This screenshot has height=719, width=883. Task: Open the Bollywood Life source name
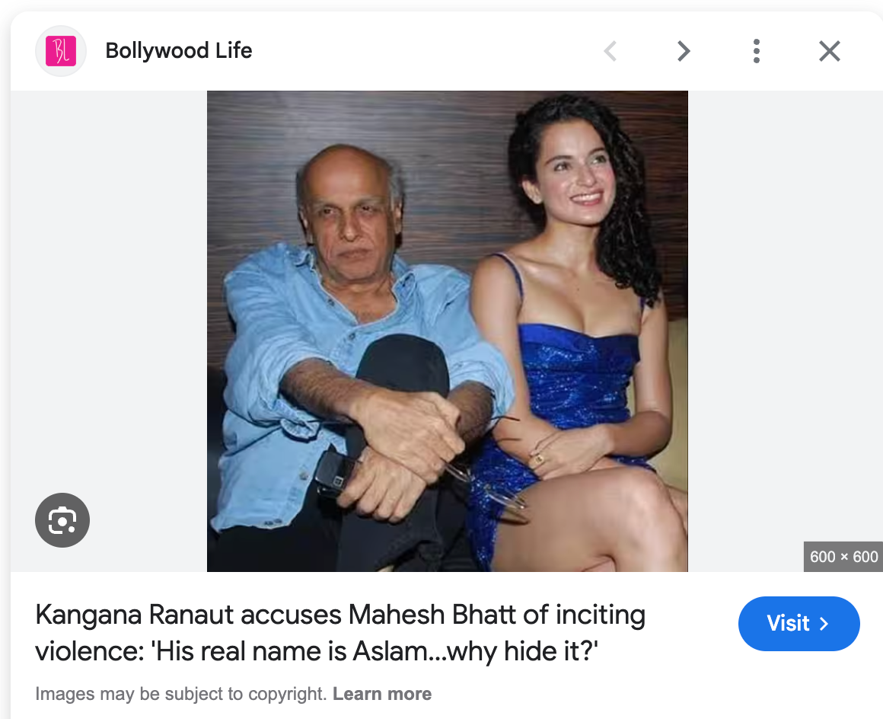pyautogui.click(x=179, y=51)
